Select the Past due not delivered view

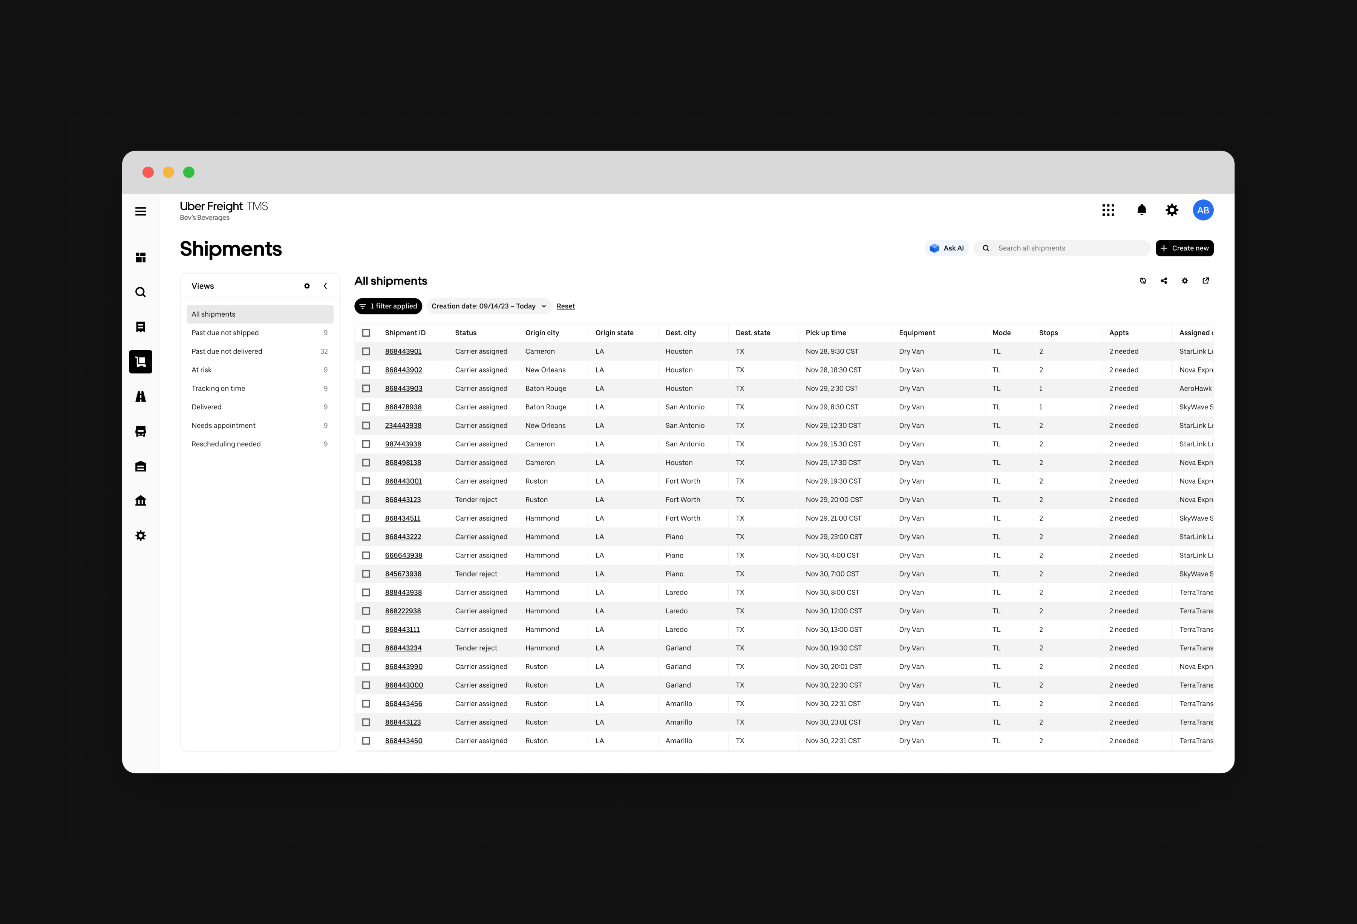[227, 352]
